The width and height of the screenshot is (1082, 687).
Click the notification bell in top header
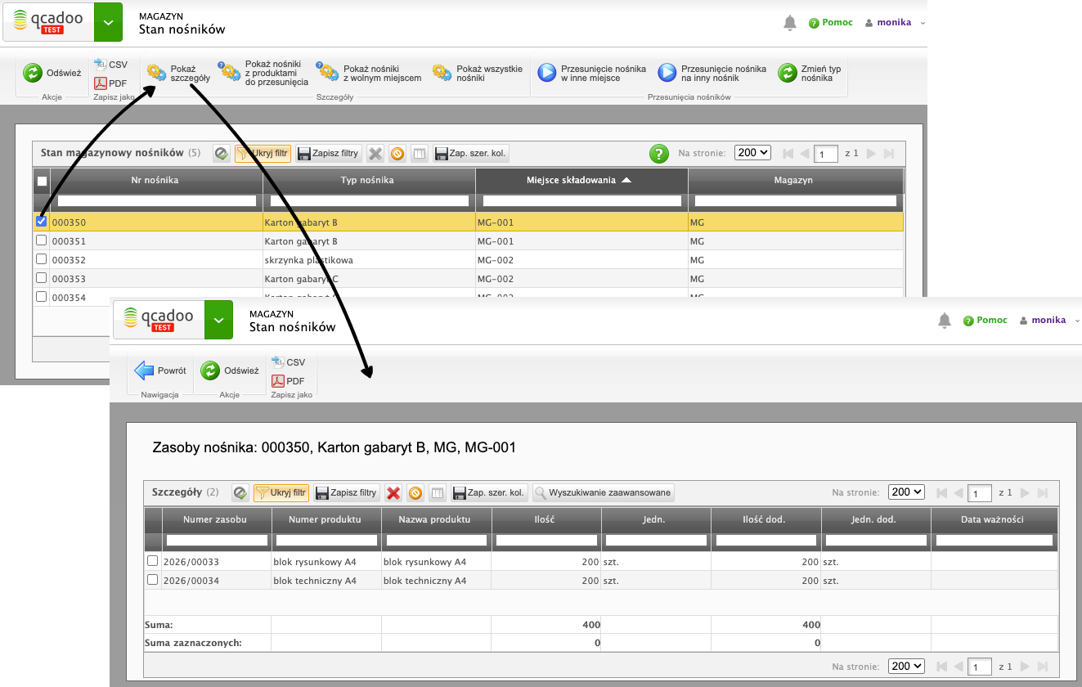tap(789, 23)
